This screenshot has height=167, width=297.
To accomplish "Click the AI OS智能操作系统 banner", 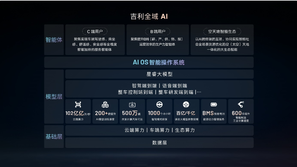I will pos(159,62).
